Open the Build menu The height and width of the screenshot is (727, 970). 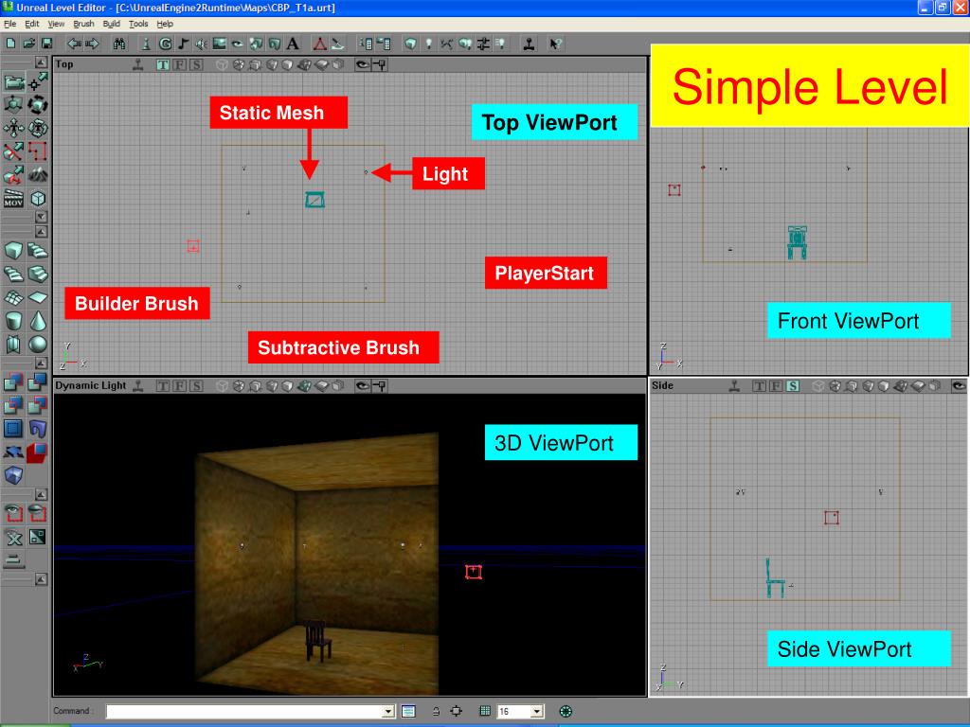point(112,24)
